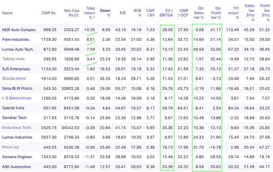Sort by CMP / OCF header
The width and height of the screenshot is (273, 172).
[183, 13]
